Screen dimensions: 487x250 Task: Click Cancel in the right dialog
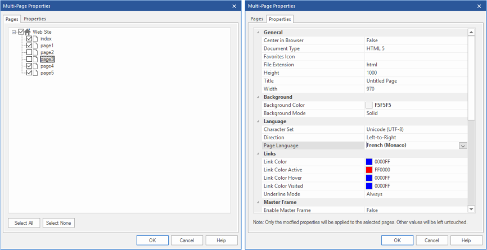(x=432, y=240)
